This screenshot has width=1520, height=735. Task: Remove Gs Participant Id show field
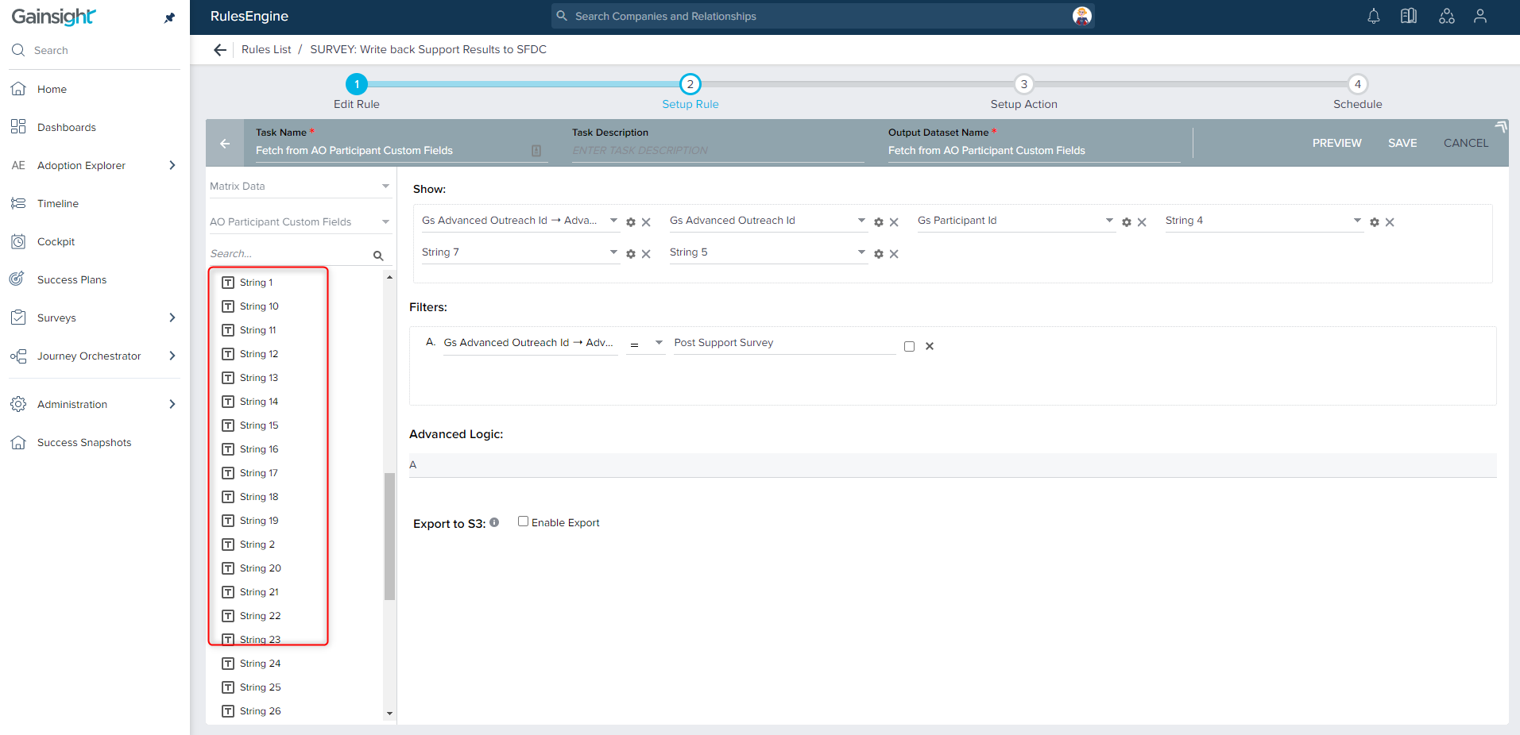coord(1142,222)
